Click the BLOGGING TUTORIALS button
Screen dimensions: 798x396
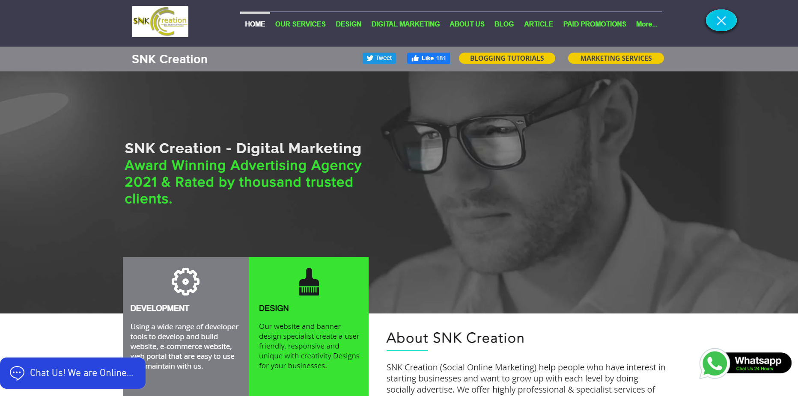(x=507, y=58)
